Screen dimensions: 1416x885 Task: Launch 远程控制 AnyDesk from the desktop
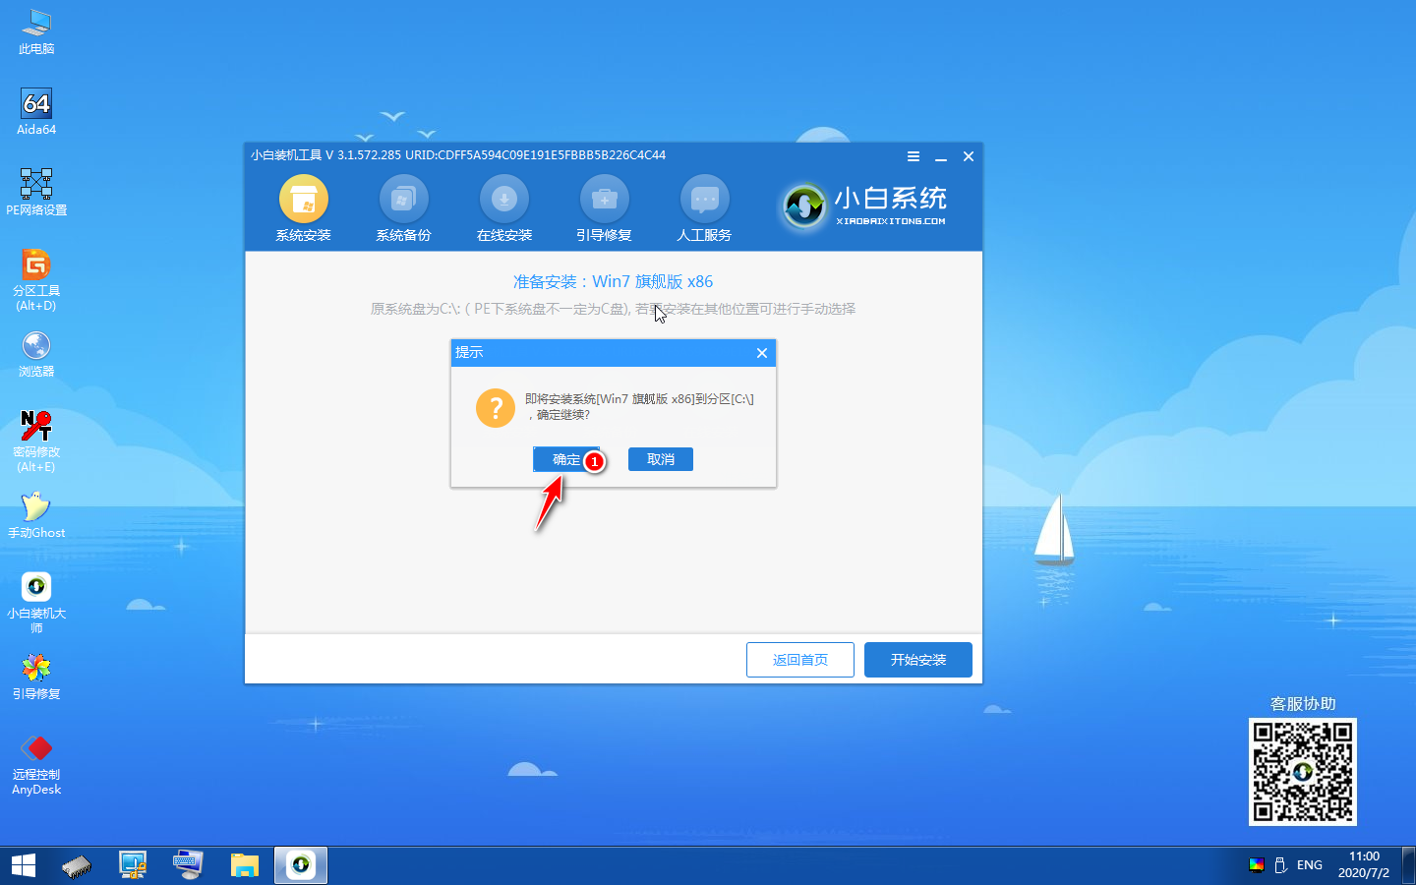click(x=36, y=764)
